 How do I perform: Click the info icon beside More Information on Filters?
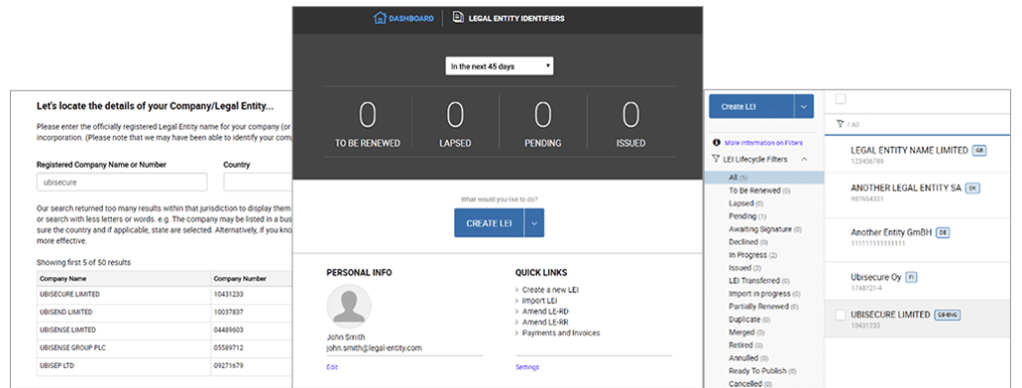coord(717,143)
